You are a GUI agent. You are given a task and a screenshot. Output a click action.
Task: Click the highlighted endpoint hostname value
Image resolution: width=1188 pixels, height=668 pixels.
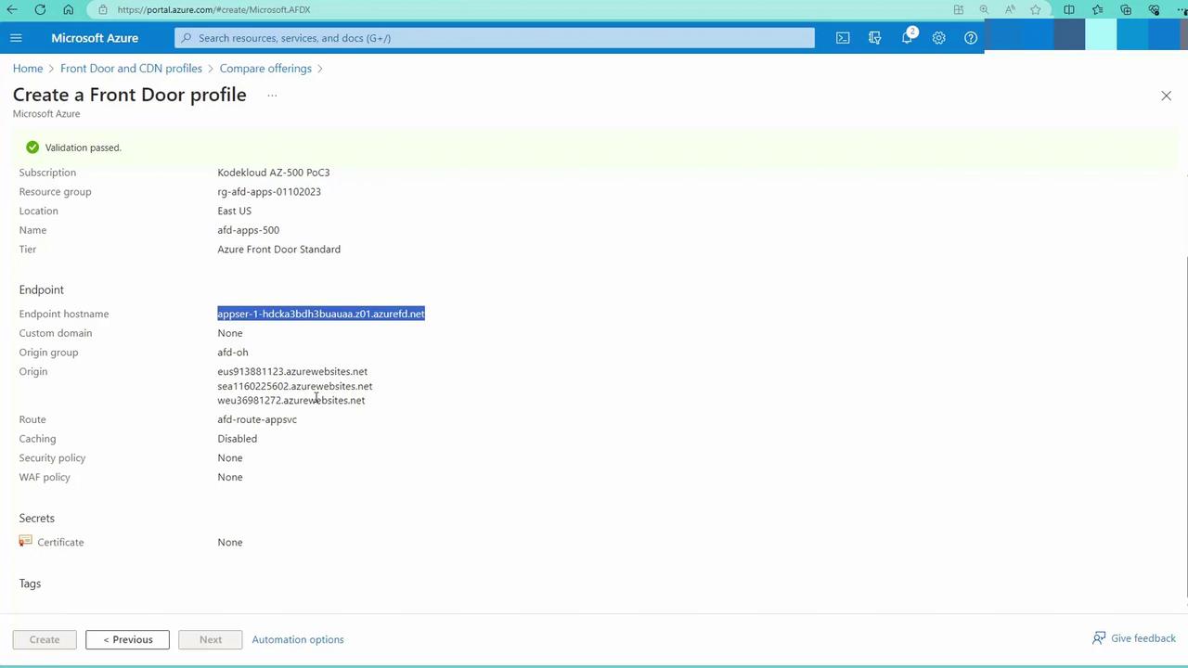(x=321, y=314)
